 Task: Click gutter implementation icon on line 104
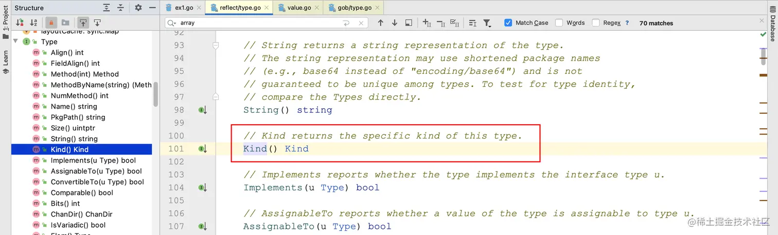(203, 187)
